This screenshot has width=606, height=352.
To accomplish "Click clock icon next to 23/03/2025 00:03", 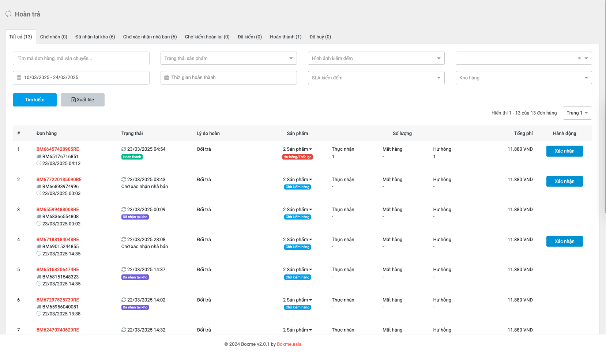I will pos(39,193).
